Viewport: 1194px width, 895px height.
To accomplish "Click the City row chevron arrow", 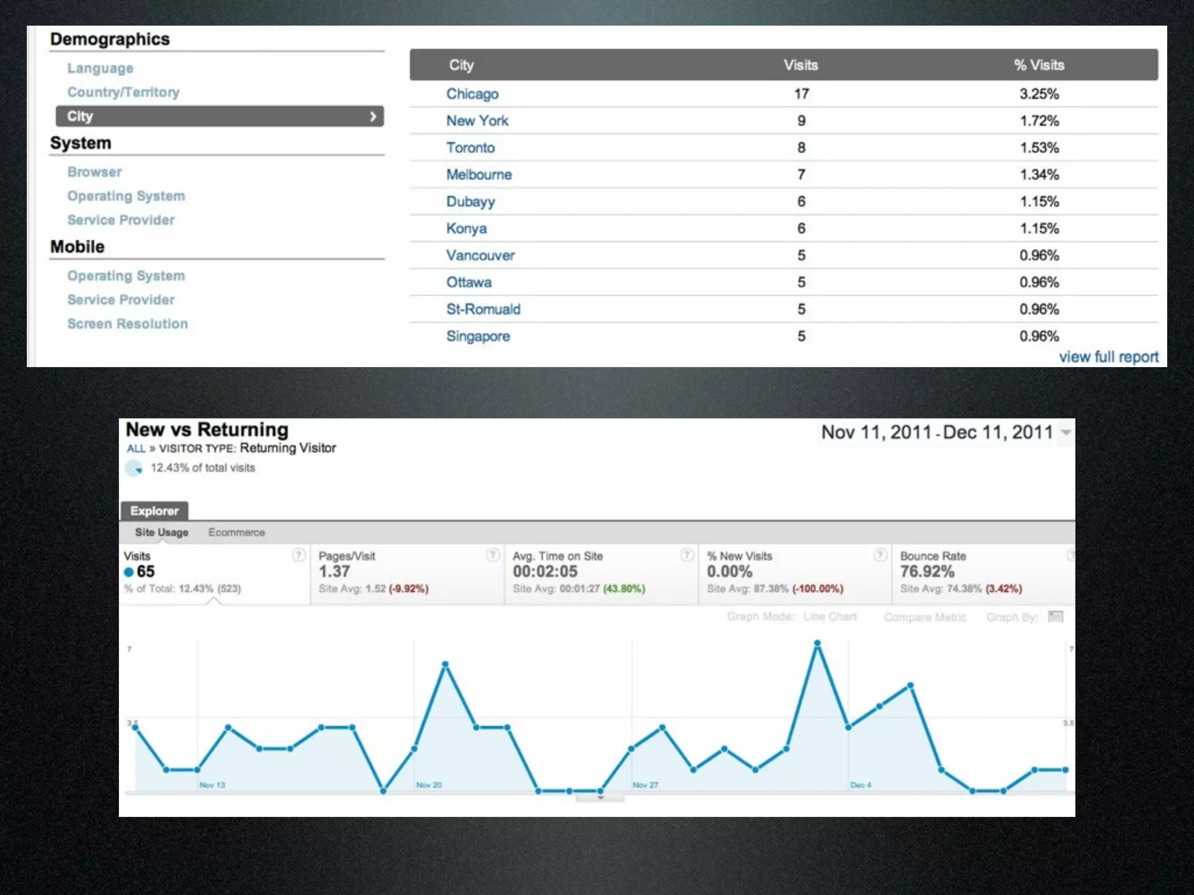I will [373, 117].
